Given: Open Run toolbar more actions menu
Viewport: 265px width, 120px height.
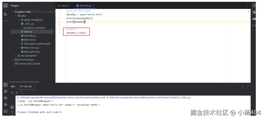Looking at the screenshot, I should click(22, 92).
